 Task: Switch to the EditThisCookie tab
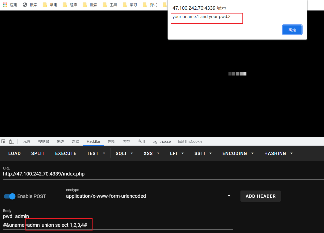pos(190,141)
